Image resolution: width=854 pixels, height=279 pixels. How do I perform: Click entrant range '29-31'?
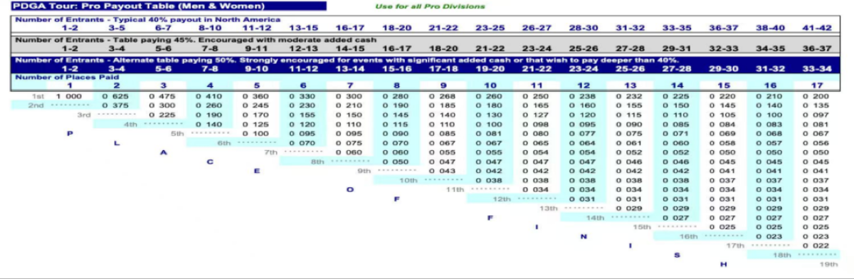(x=676, y=48)
